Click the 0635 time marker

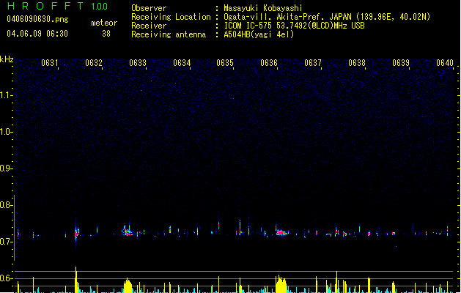pos(225,62)
